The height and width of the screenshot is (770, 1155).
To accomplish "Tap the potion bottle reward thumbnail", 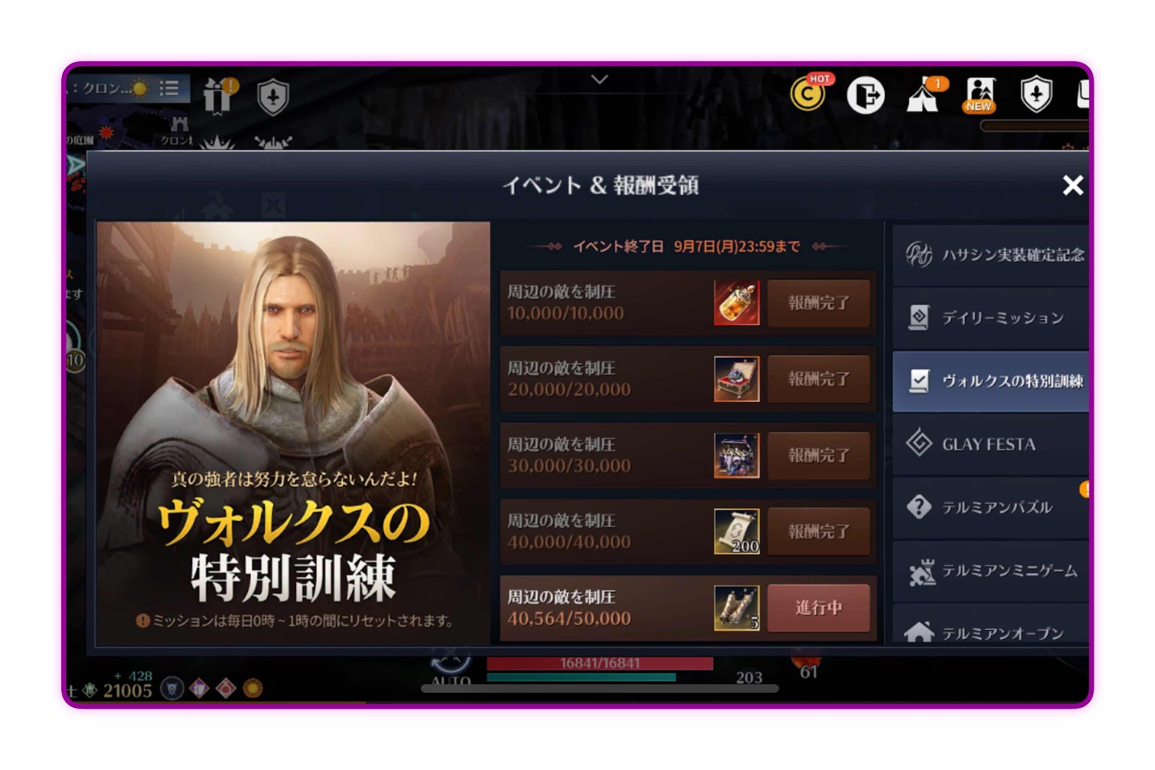I will point(736,303).
